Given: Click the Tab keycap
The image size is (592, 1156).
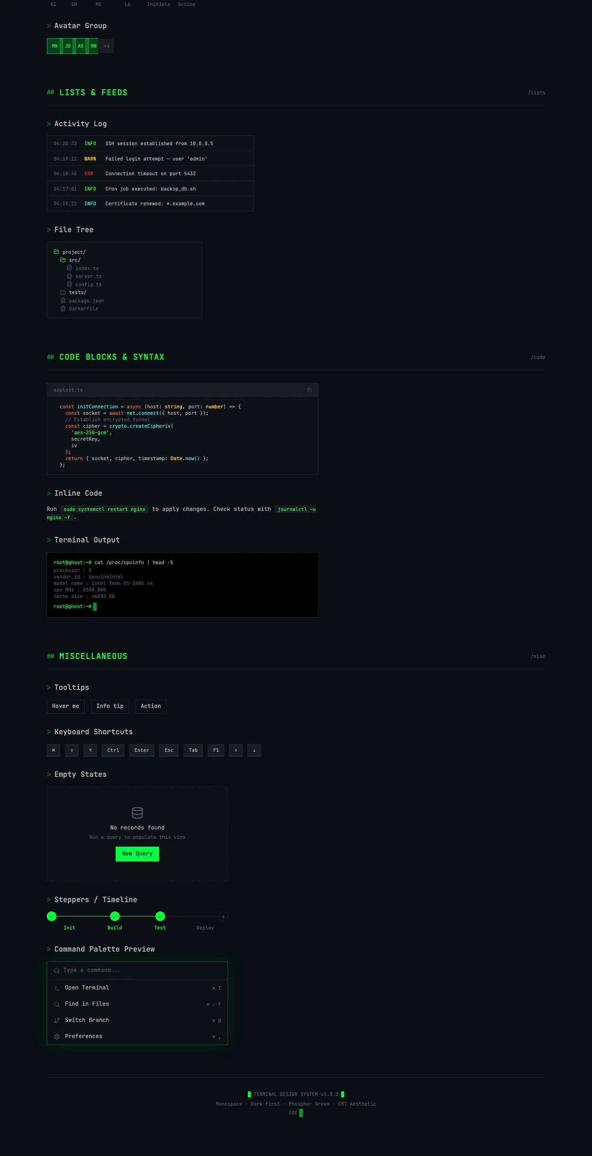Looking at the screenshot, I should point(193,750).
